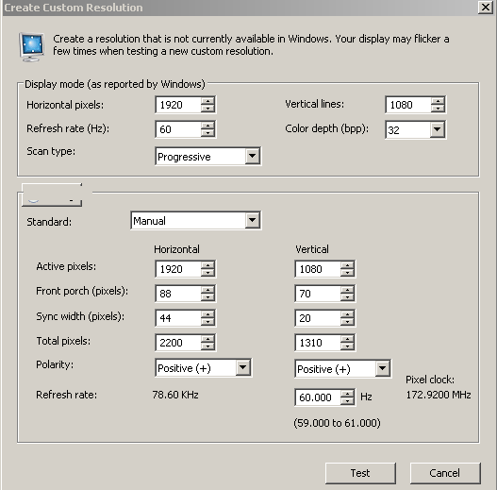The width and height of the screenshot is (497, 490).
Task: Click the vertical Total pixels input field
Action: [318, 343]
